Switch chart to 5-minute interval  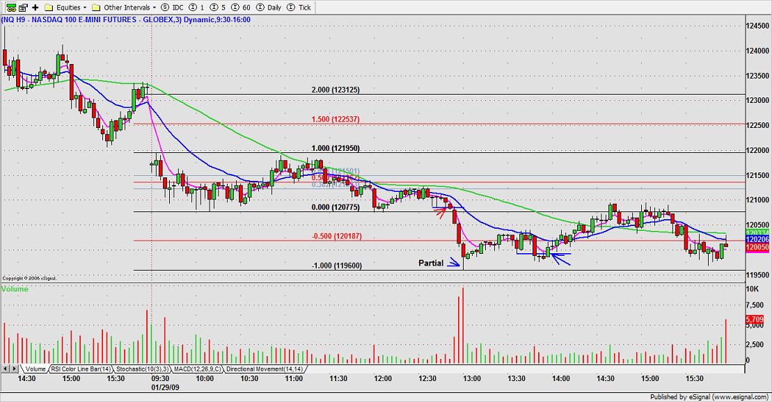pos(218,8)
